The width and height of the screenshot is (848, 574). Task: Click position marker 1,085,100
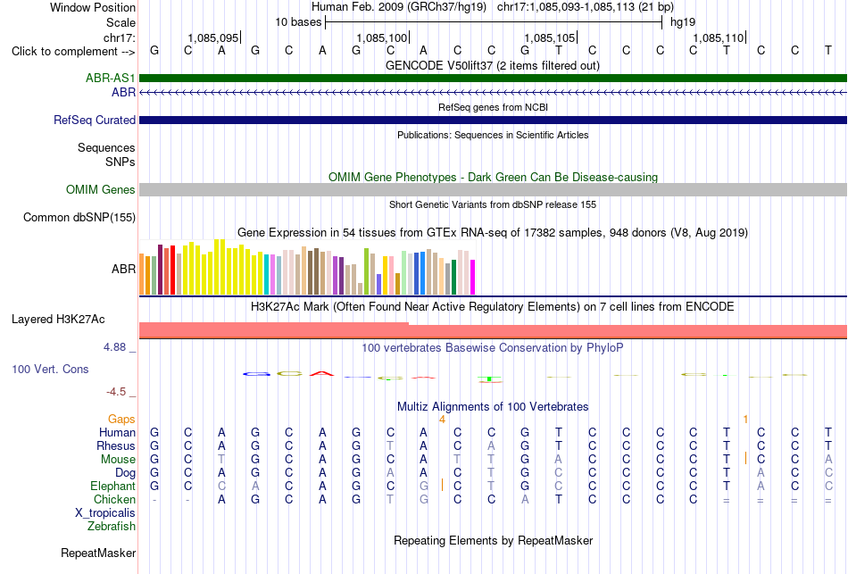coord(382,37)
